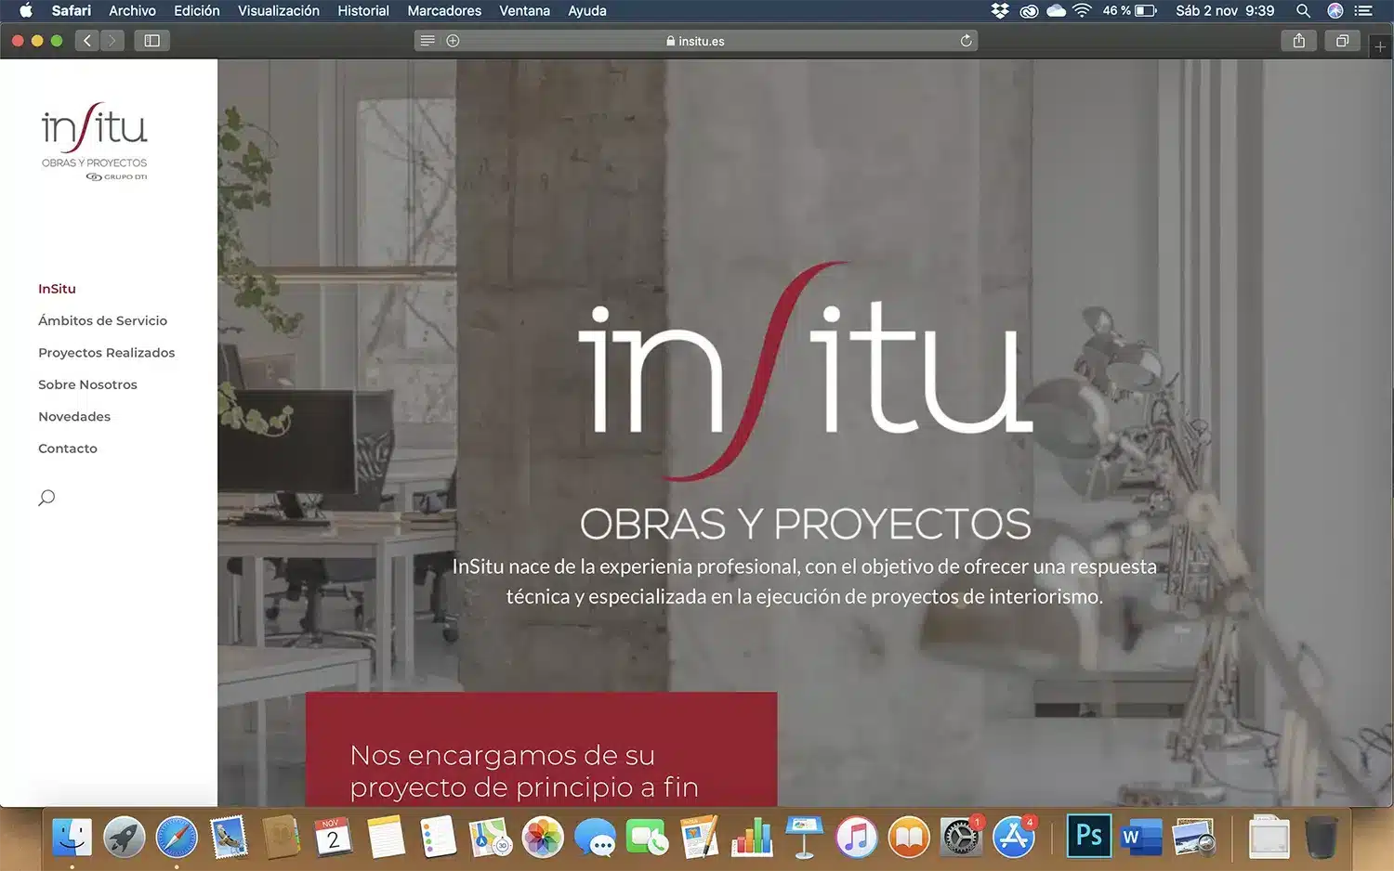This screenshot has height=871, width=1394.
Task: Open the Share sheet icon in toolbar
Action: pos(1298,41)
